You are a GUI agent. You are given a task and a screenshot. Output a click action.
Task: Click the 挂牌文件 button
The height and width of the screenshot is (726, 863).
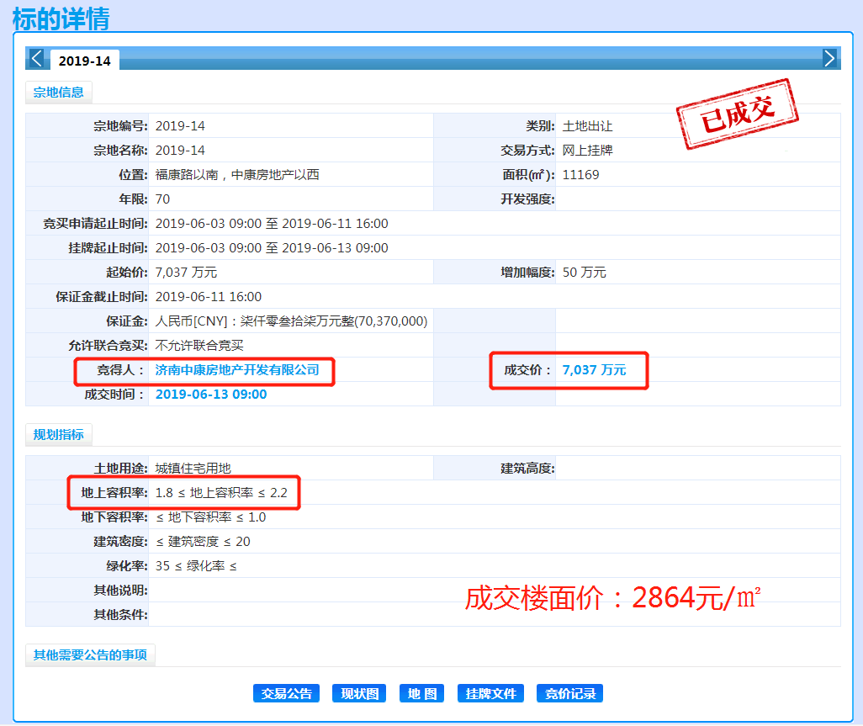click(490, 693)
